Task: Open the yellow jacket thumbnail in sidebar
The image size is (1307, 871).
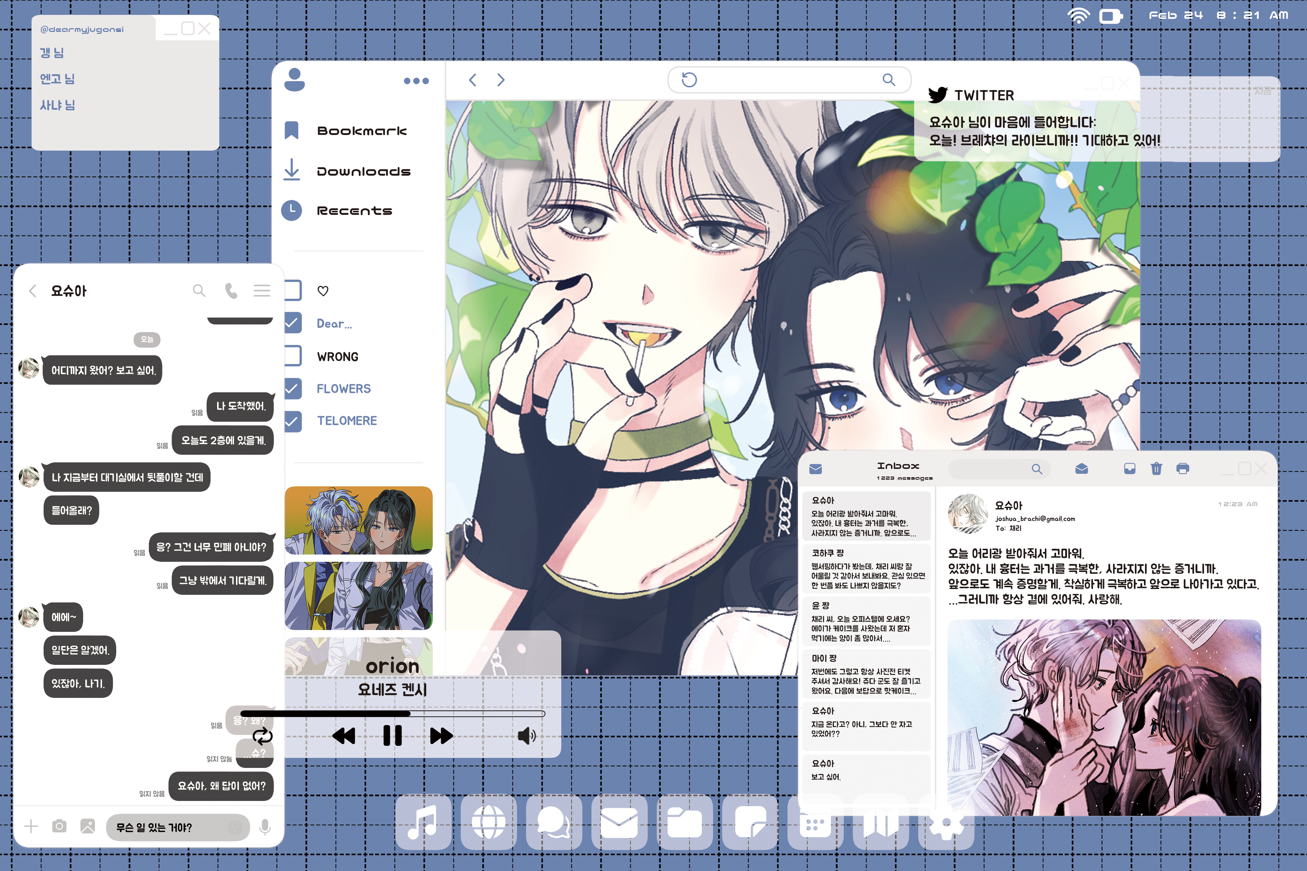Action: pyautogui.click(x=358, y=596)
